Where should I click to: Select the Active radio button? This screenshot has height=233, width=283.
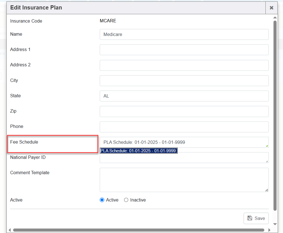click(x=102, y=200)
